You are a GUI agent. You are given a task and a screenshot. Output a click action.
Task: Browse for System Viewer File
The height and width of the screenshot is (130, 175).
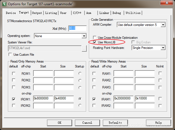pyautogui.click(x=84, y=49)
